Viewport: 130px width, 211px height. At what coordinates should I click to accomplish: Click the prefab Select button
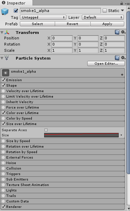pyautogui.click(x=37, y=24)
